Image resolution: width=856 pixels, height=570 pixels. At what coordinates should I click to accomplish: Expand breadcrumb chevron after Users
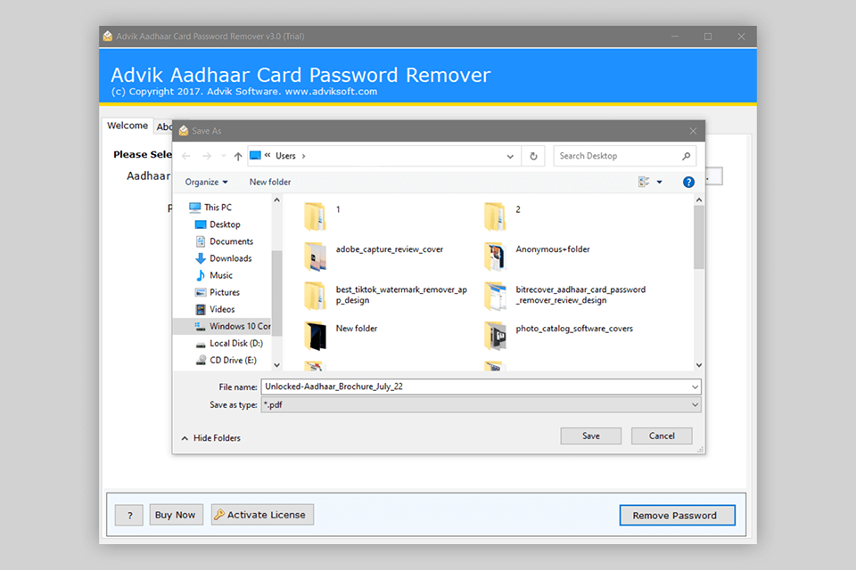[x=303, y=156]
